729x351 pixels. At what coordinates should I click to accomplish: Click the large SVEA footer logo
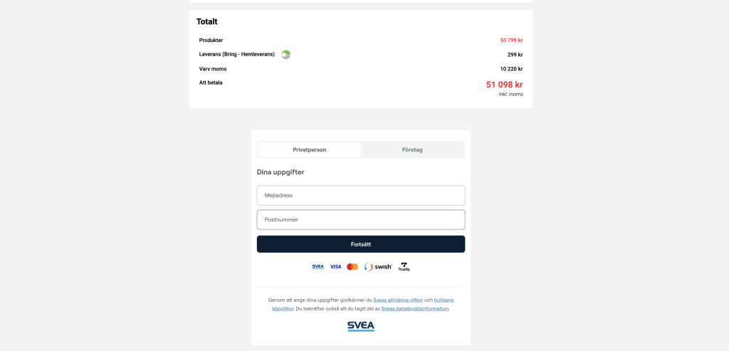pyautogui.click(x=361, y=326)
